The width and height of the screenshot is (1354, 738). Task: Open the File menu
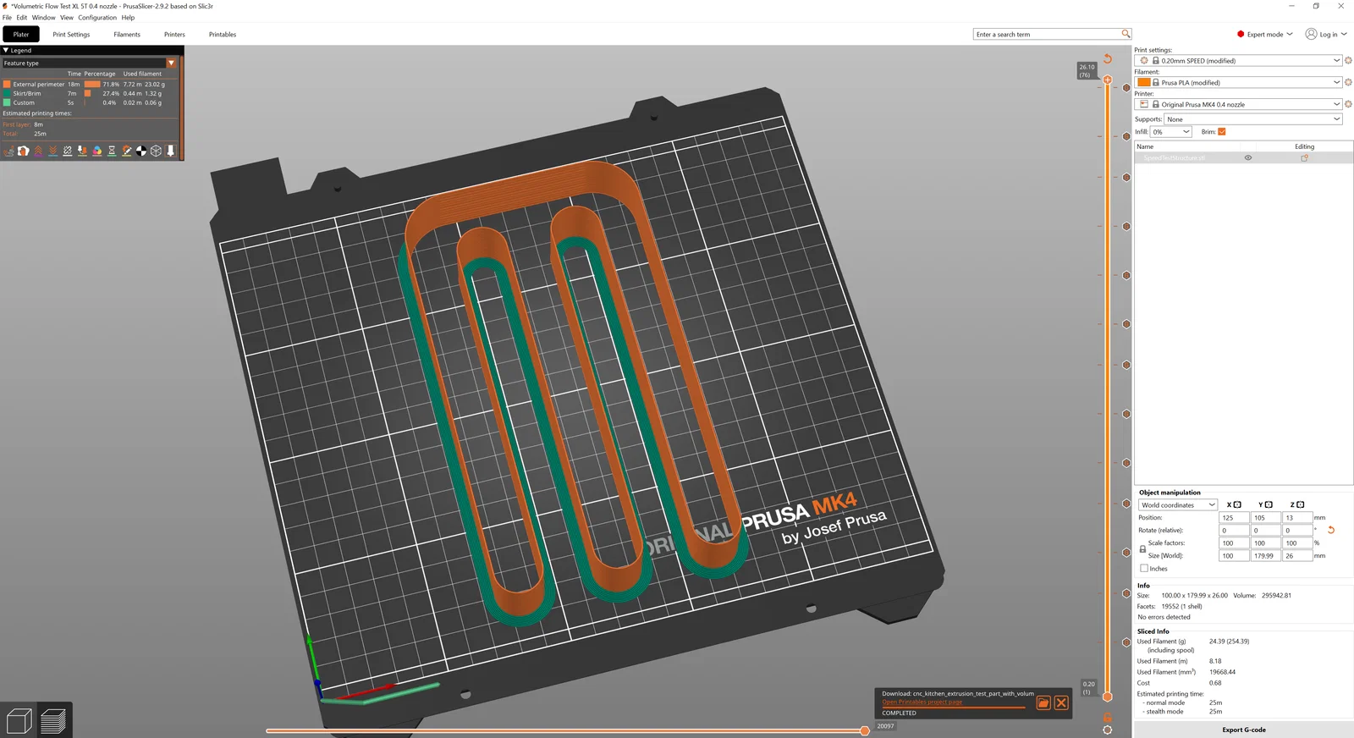click(7, 18)
